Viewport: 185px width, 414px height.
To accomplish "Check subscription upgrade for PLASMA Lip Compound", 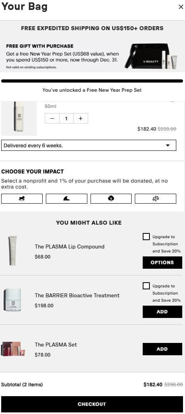I will 146,237.
